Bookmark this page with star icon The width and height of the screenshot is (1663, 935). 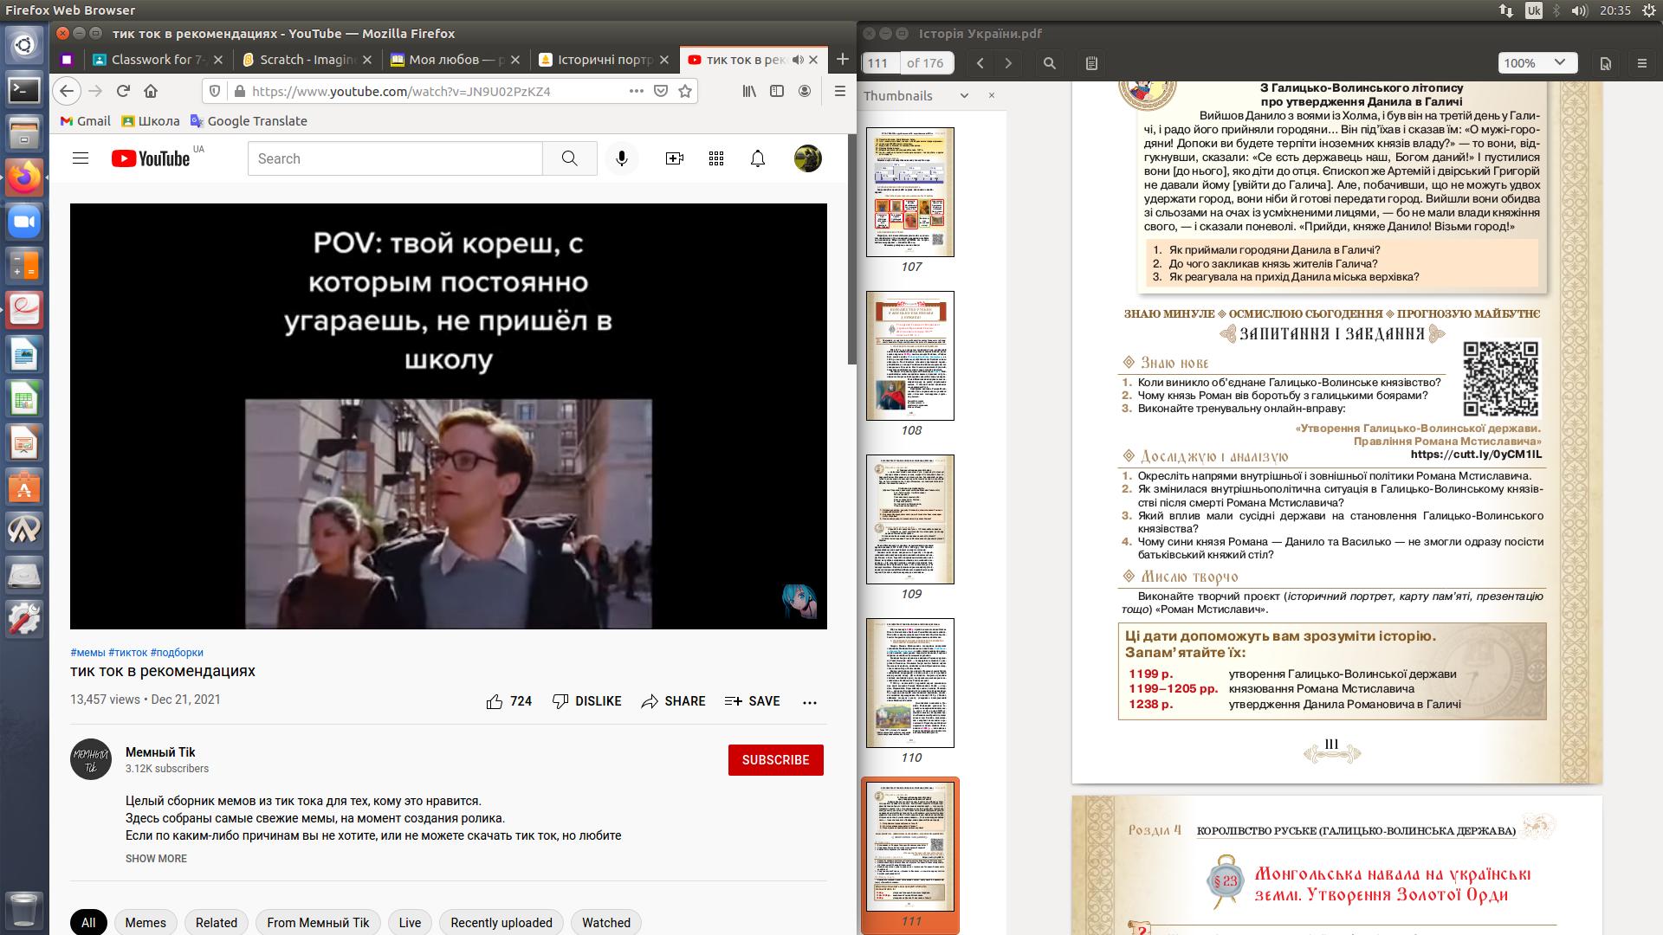[685, 91]
